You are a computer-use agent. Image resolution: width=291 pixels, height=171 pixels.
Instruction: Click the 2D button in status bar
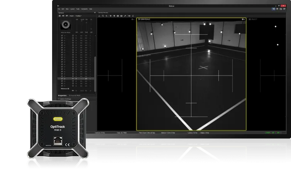pos(273,132)
